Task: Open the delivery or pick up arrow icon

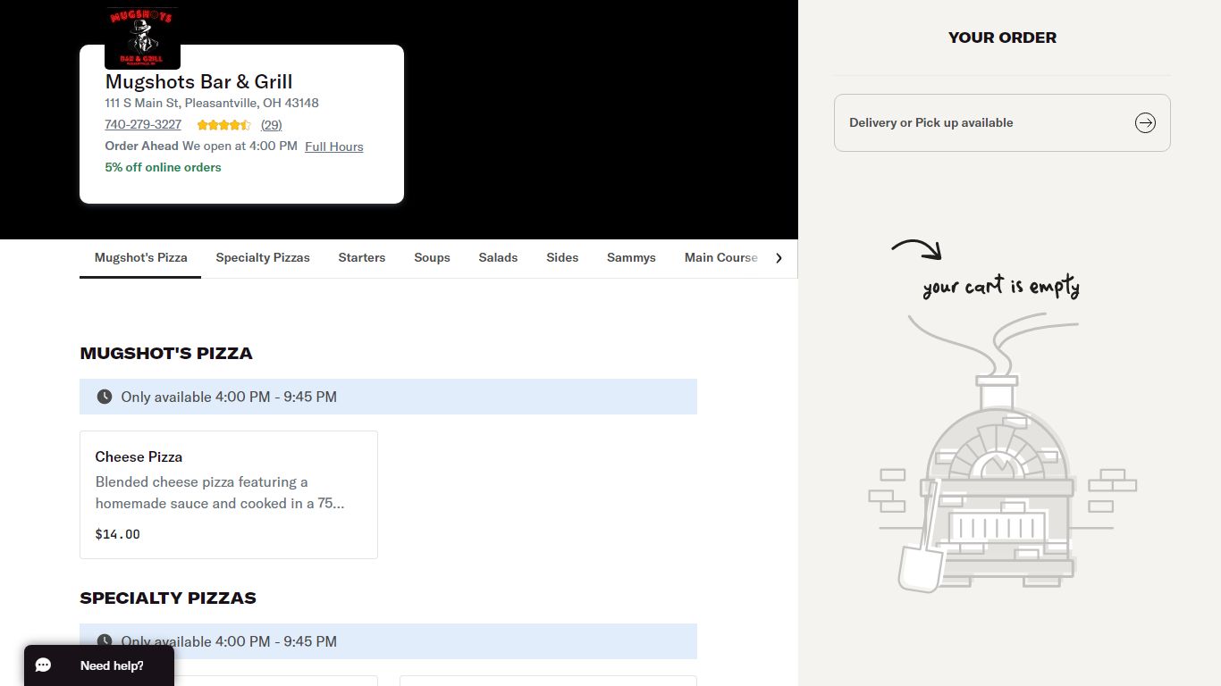Action: 1145,123
